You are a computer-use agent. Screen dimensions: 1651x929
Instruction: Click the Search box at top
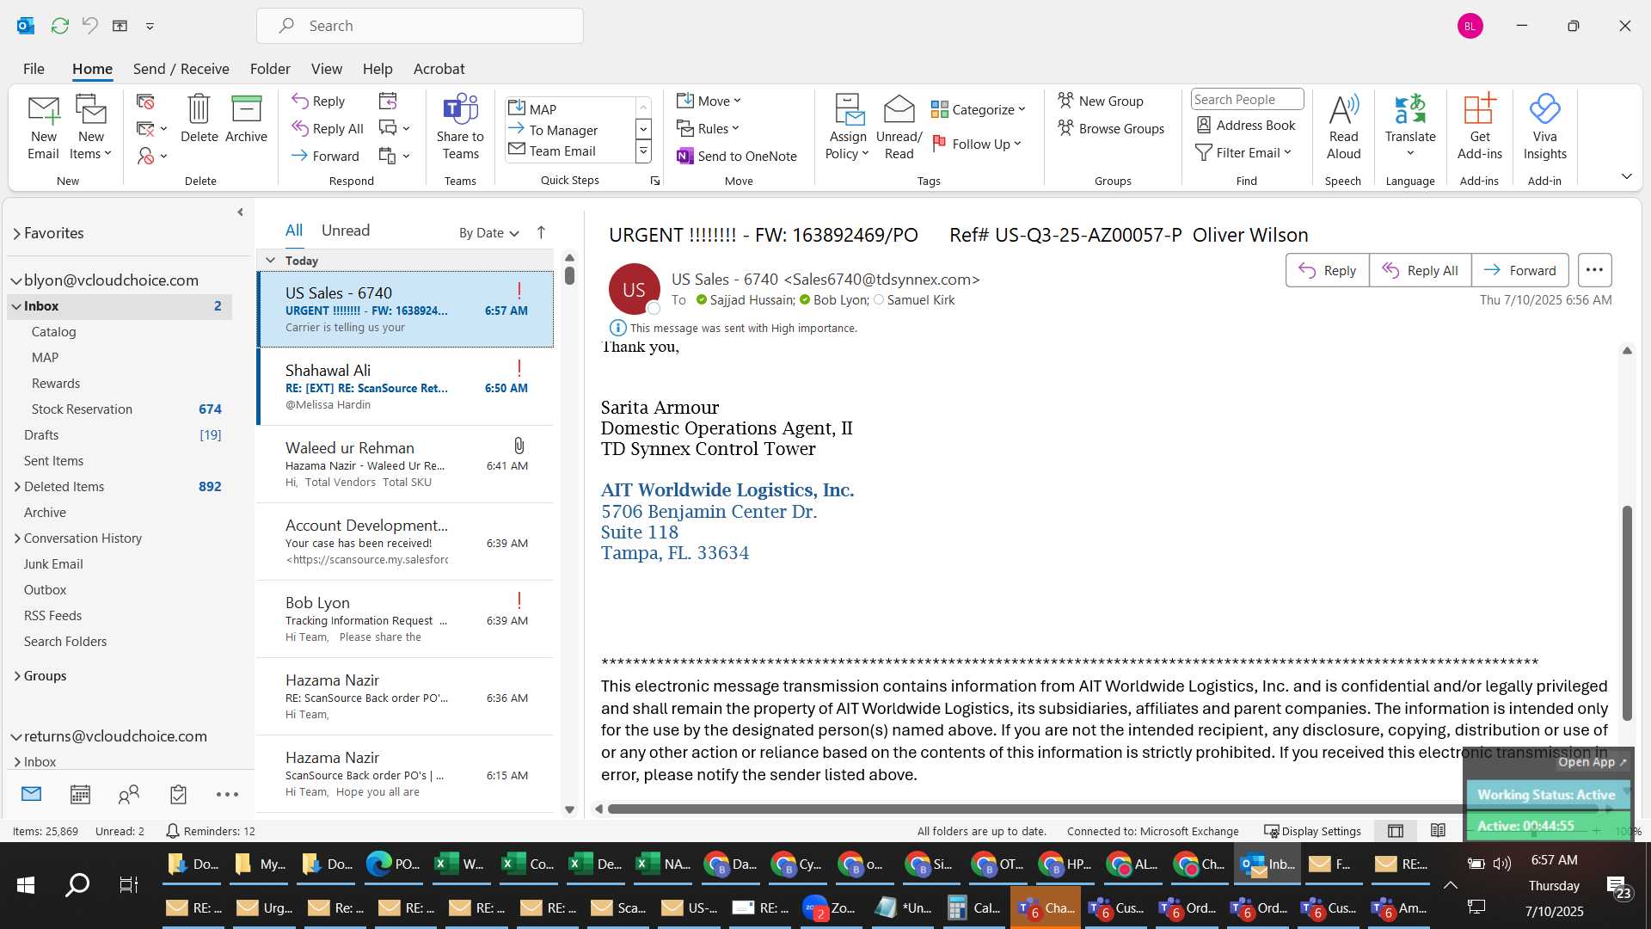tap(420, 26)
